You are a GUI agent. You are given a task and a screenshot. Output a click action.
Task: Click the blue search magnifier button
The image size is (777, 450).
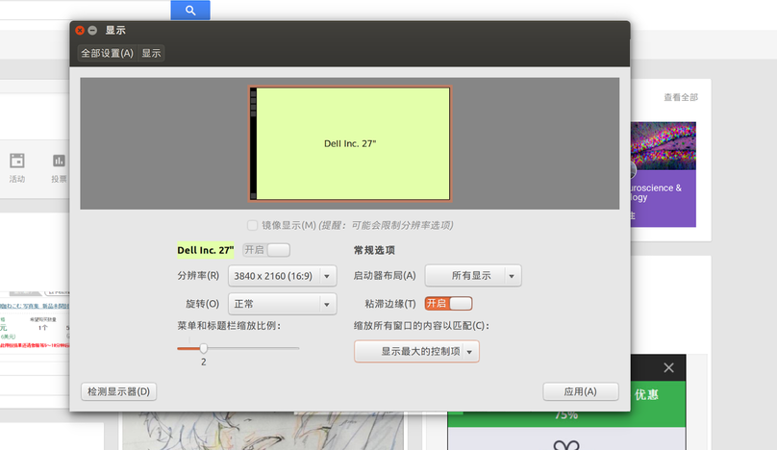190,10
